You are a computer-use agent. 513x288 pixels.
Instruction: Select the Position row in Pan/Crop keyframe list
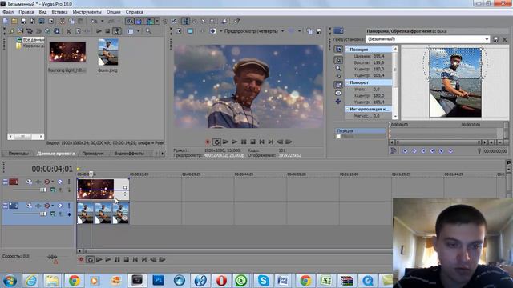pyautogui.click(x=360, y=130)
